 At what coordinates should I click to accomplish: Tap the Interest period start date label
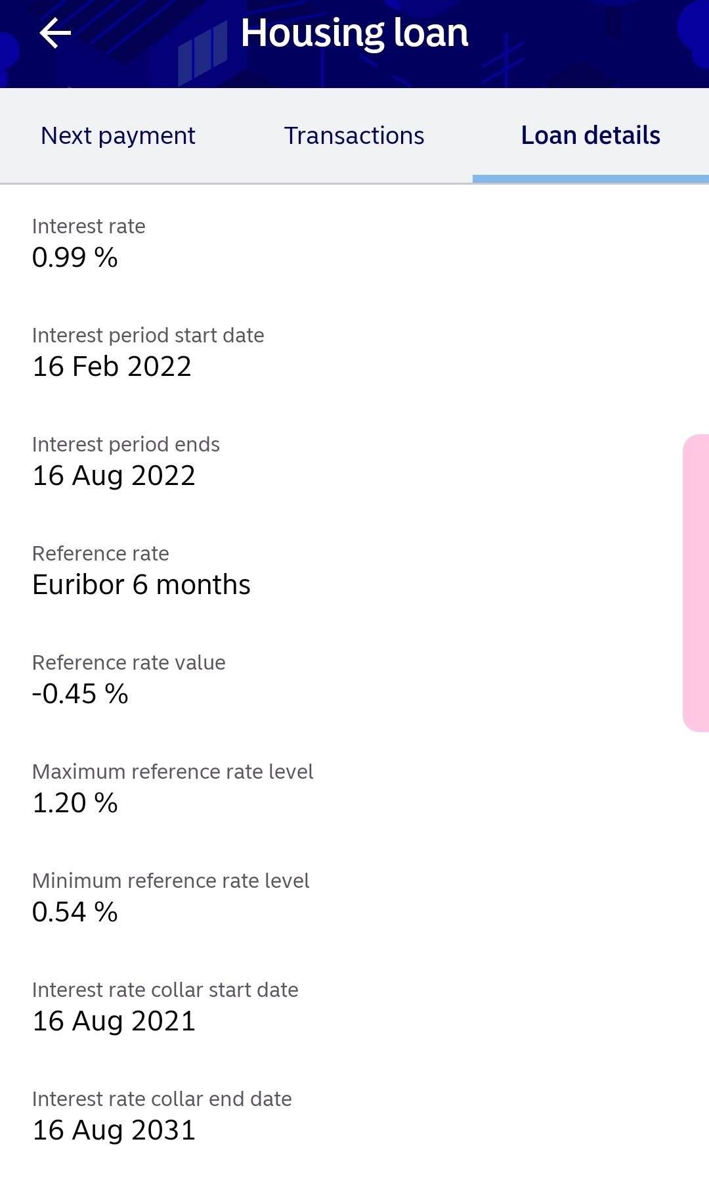148,335
